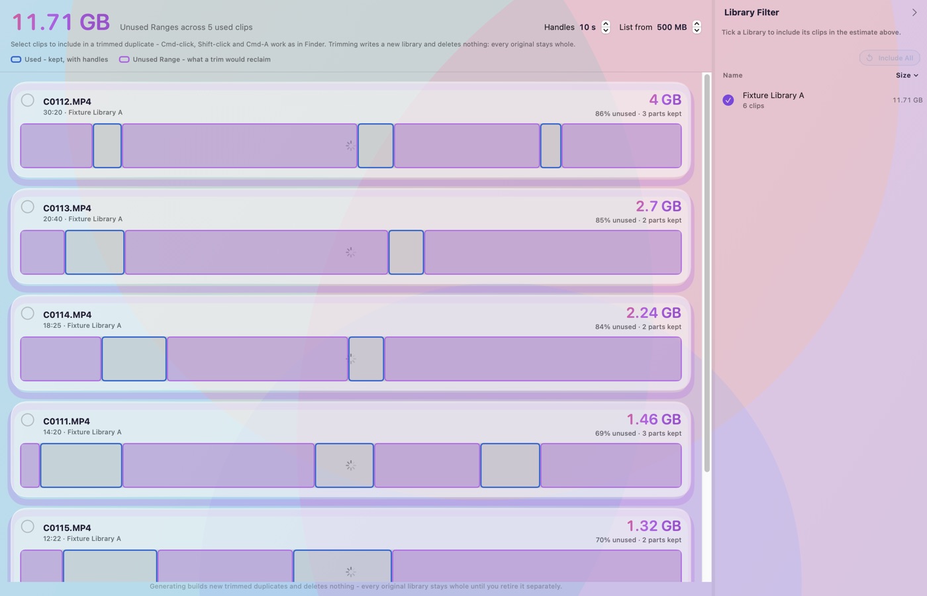927x596 pixels.
Task: Click the '20:40 · Fixture Library A' subtitle
Action: coord(83,219)
